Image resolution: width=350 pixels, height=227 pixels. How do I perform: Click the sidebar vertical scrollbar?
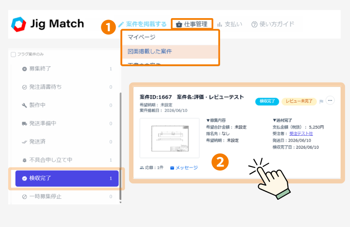(x=120, y=146)
